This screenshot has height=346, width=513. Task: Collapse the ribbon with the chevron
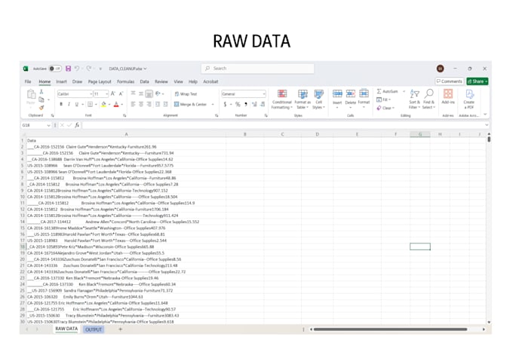click(x=485, y=115)
